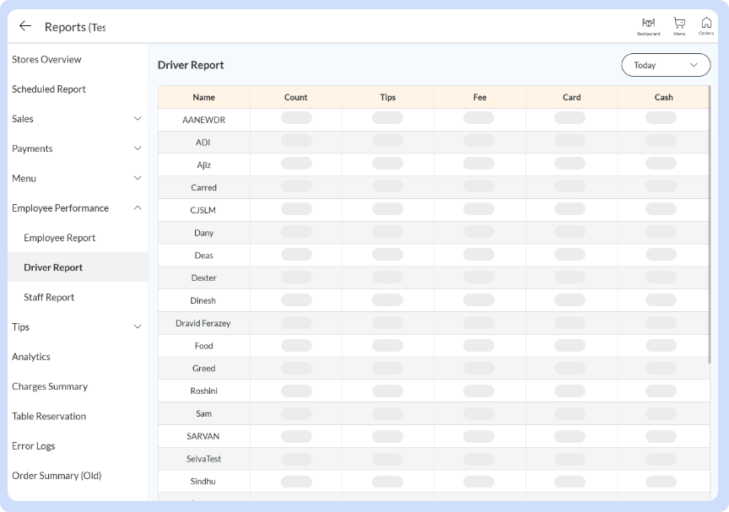Open the Today date range dropdown
This screenshot has width=729, height=512.
[666, 65]
